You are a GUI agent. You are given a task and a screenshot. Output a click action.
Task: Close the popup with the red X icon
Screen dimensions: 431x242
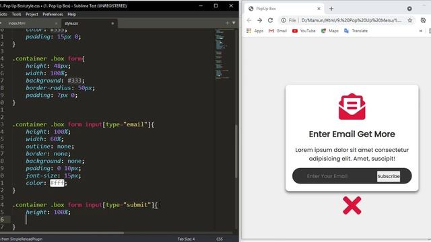(x=352, y=205)
